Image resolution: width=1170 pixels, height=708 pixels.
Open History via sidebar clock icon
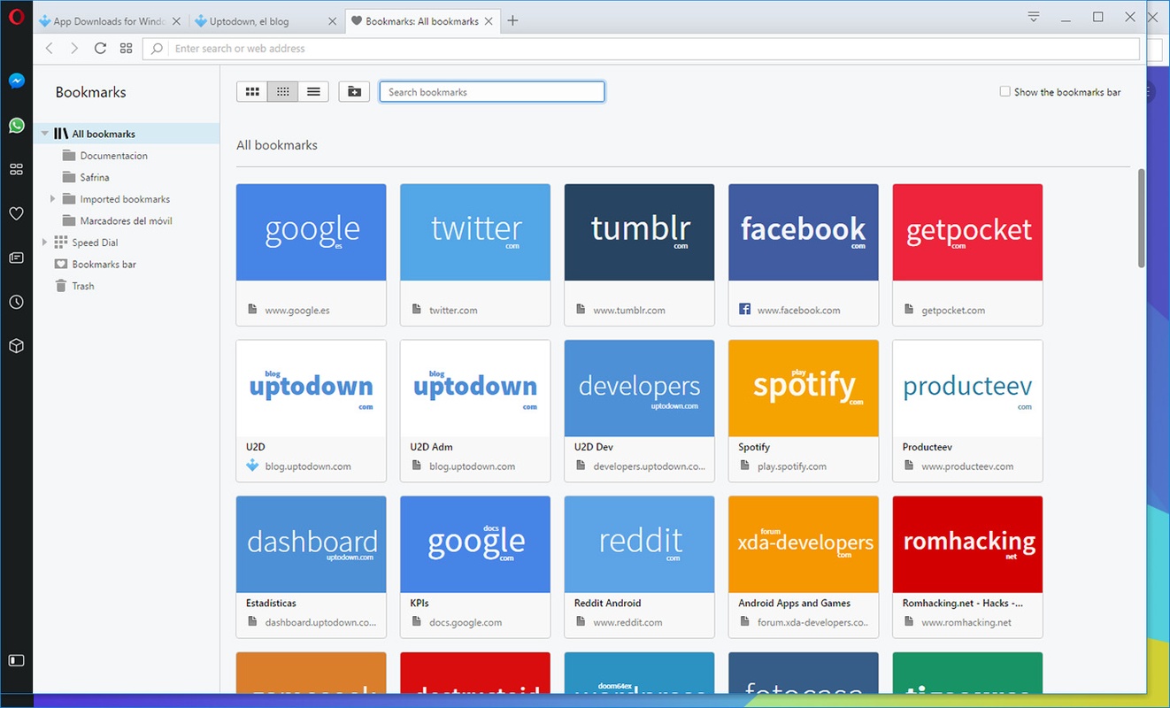pos(16,302)
